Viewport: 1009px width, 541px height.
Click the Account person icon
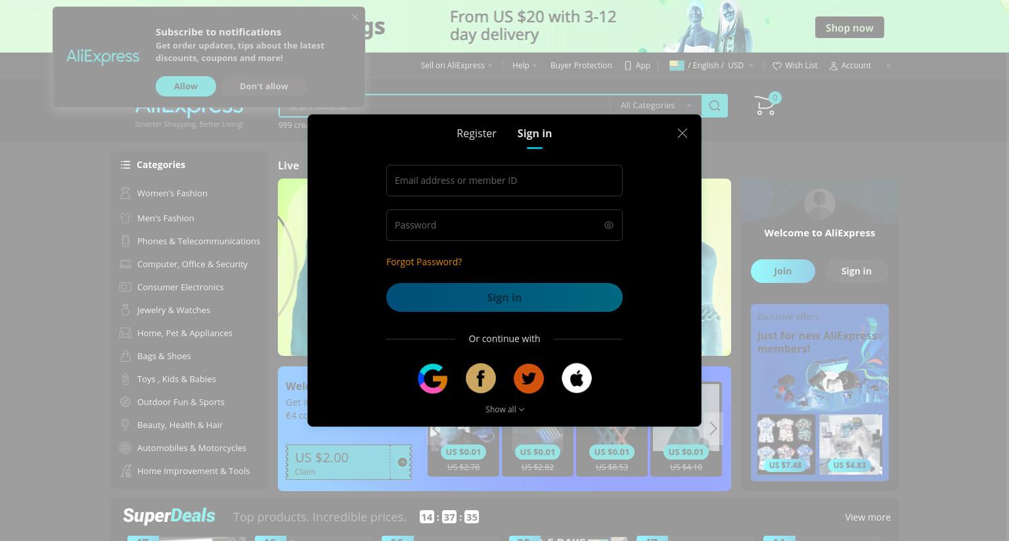point(834,66)
